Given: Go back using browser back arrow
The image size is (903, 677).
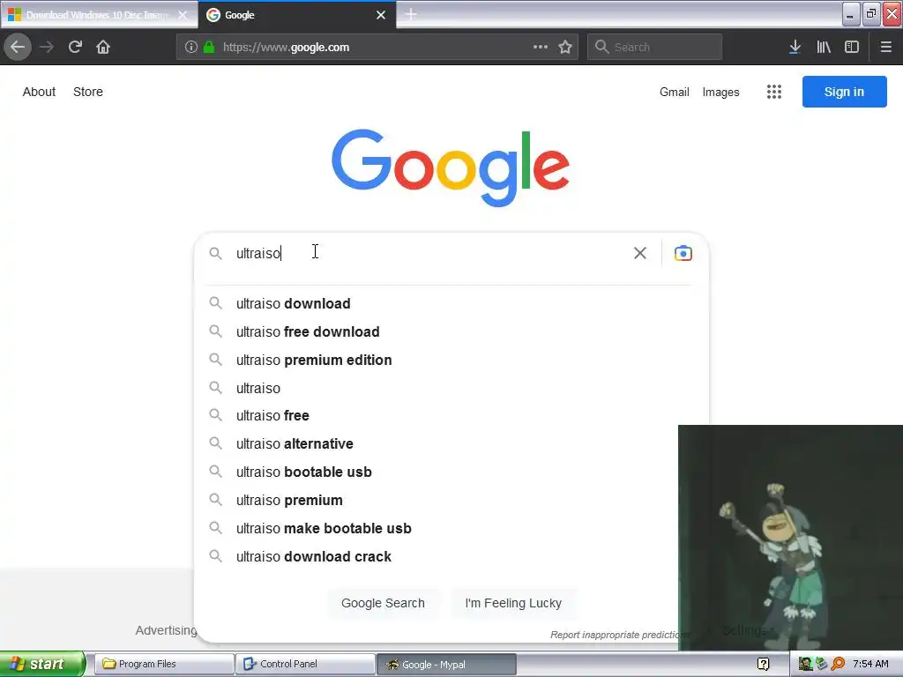Looking at the screenshot, I should point(18,47).
